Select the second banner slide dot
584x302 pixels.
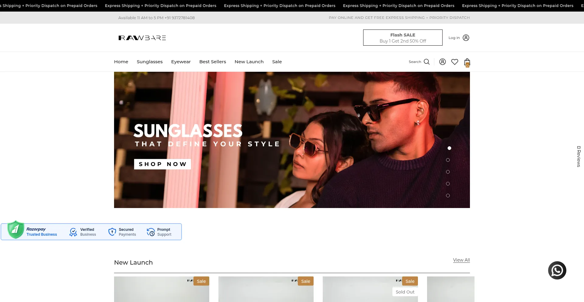click(448, 160)
